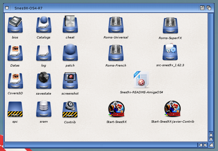Open the Contrib drawer
This screenshot has width=218, height=151.
click(x=70, y=109)
